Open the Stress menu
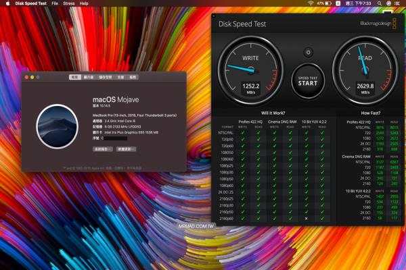The height and width of the screenshot is (270, 406). [x=68, y=3]
